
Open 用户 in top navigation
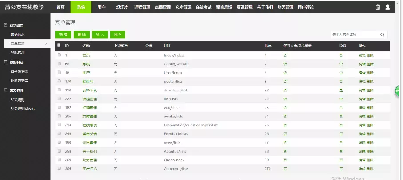click(x=101, y=7)
